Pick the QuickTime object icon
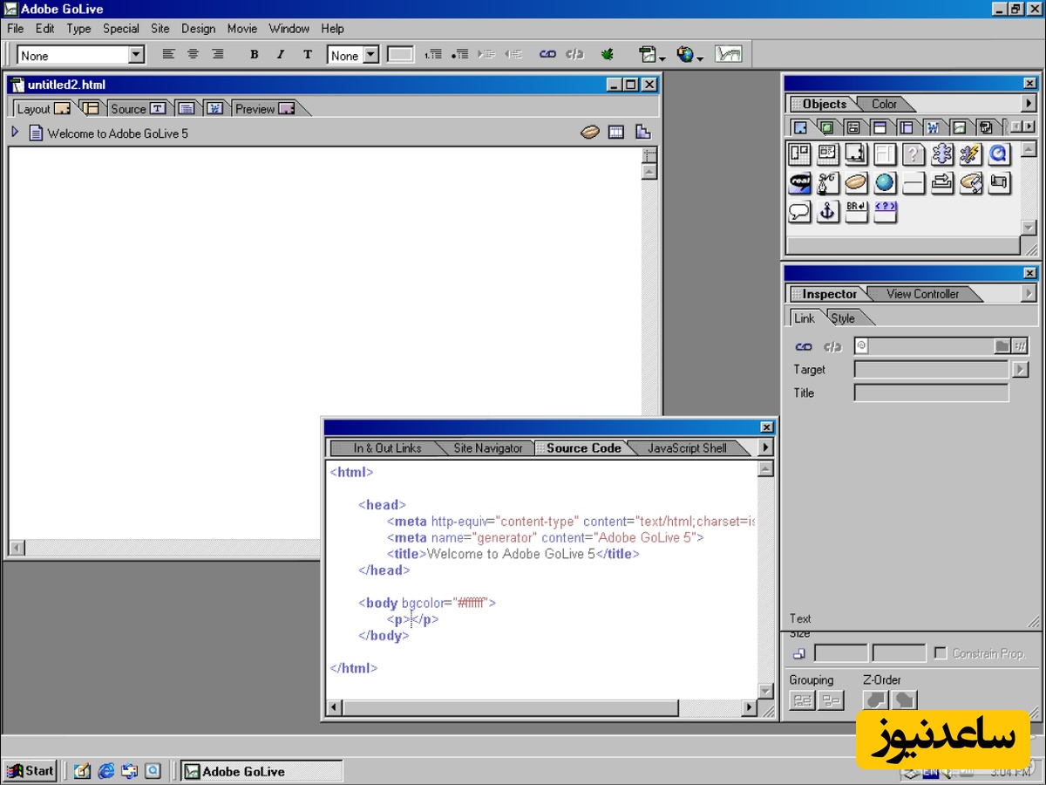Screen dimensions: 1046x785 [x=999, y=155]
